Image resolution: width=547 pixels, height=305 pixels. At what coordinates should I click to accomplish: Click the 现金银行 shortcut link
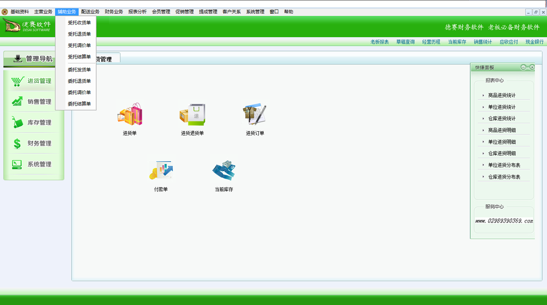[534, 42]
